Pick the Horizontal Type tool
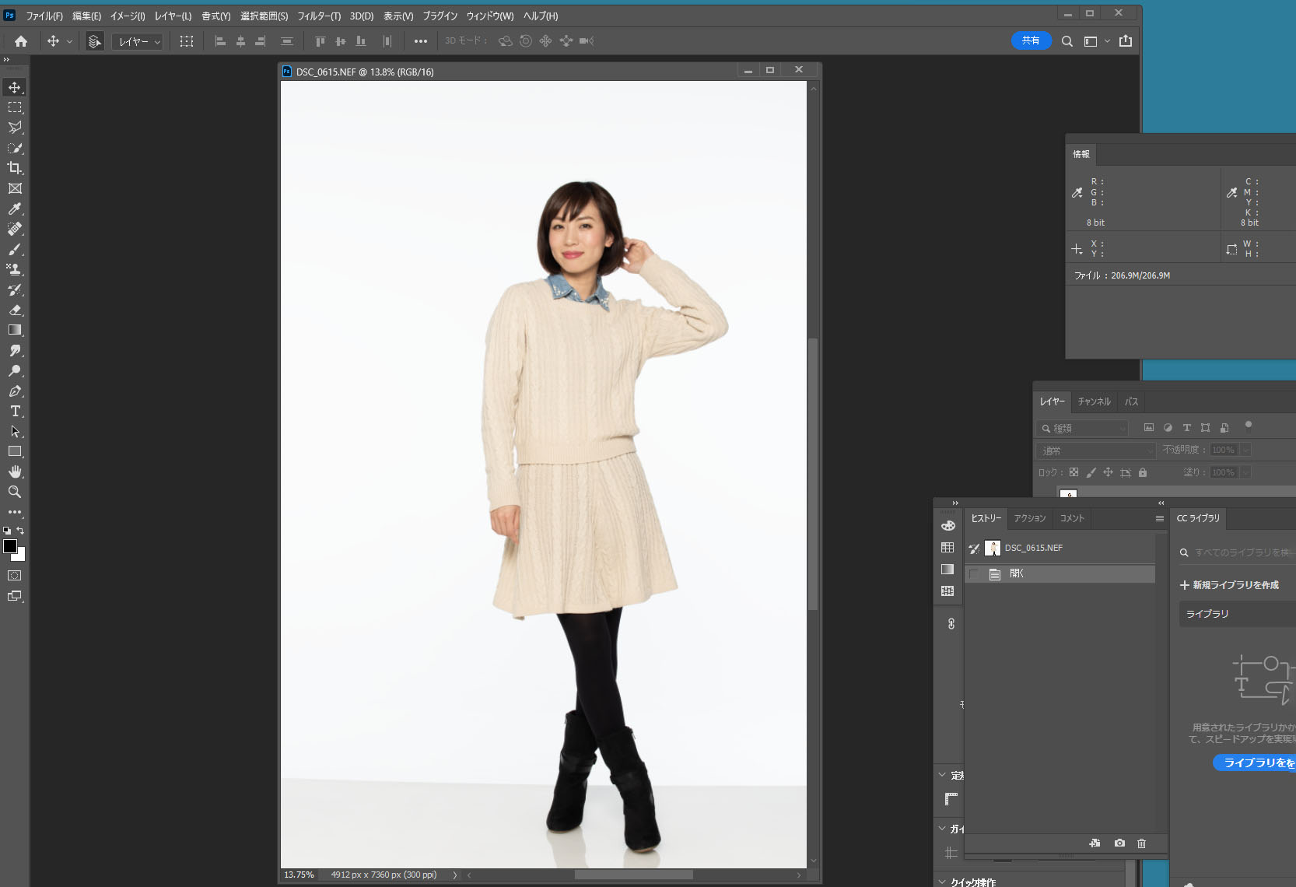This screenshot has width=1296, height=887. point(15,411)
